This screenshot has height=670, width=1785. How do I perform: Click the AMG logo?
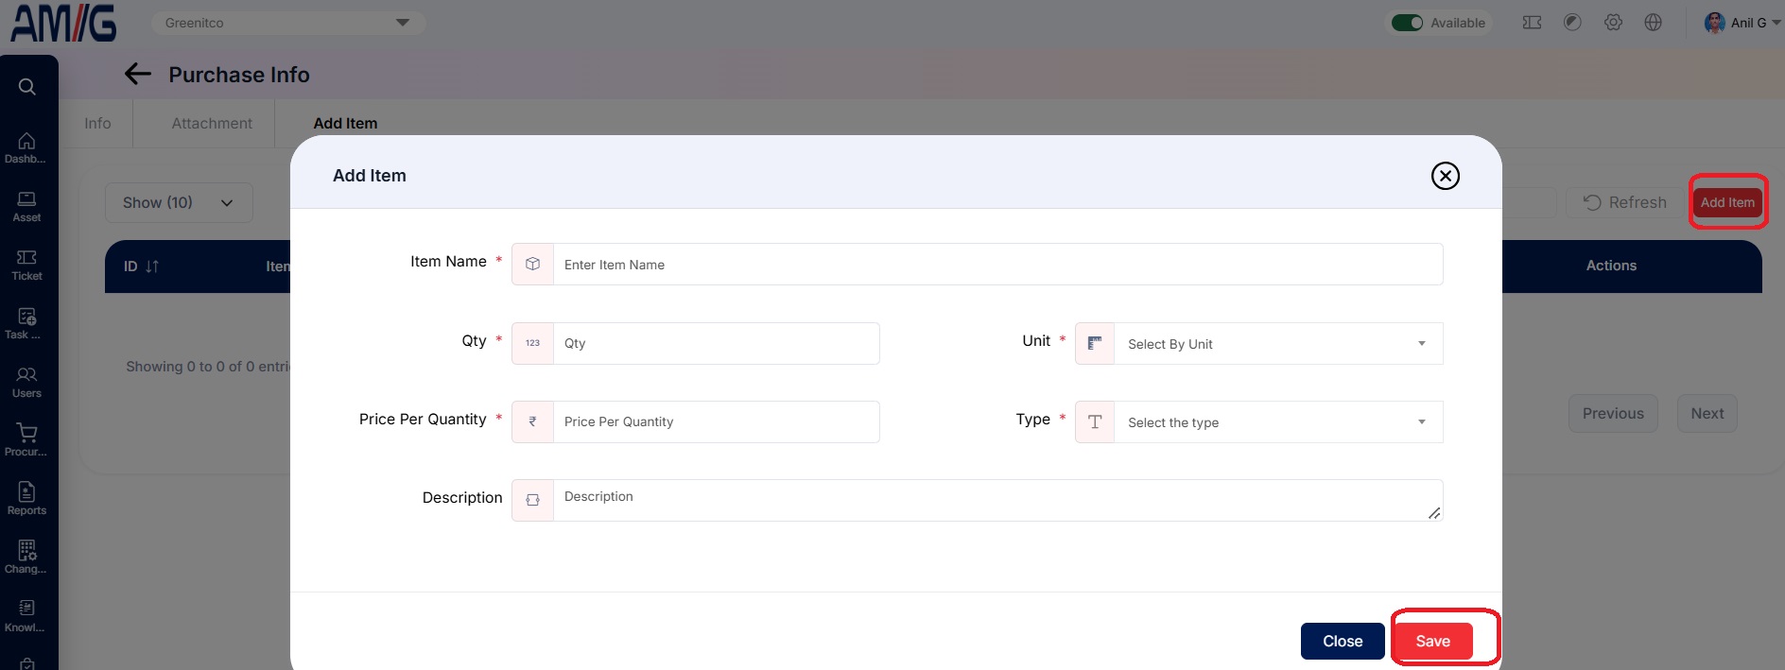coord(63,23)
